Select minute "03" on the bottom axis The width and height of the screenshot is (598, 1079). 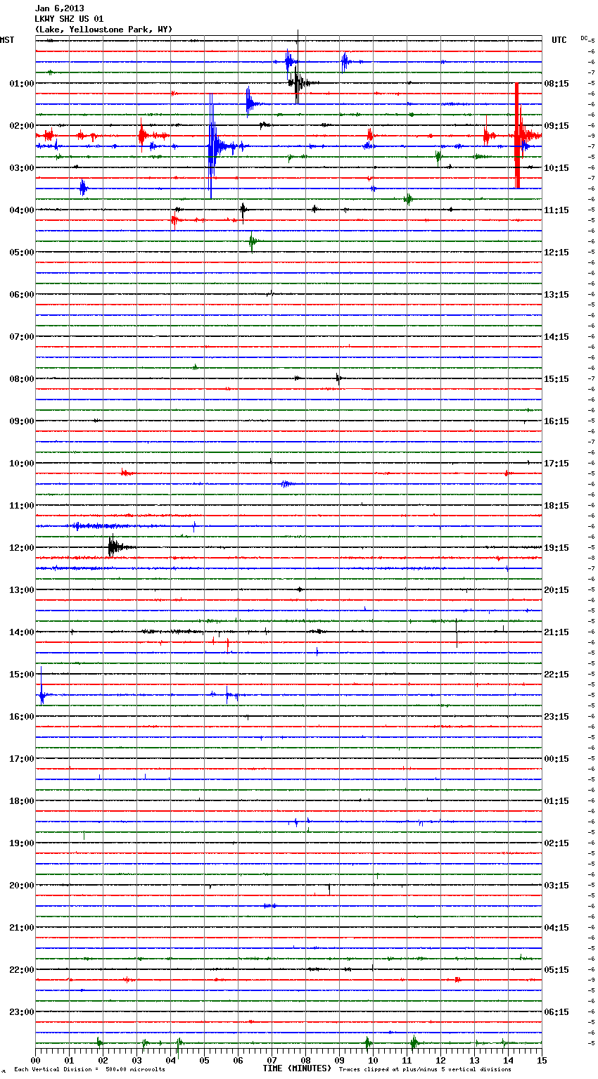tap(136, 1060)
